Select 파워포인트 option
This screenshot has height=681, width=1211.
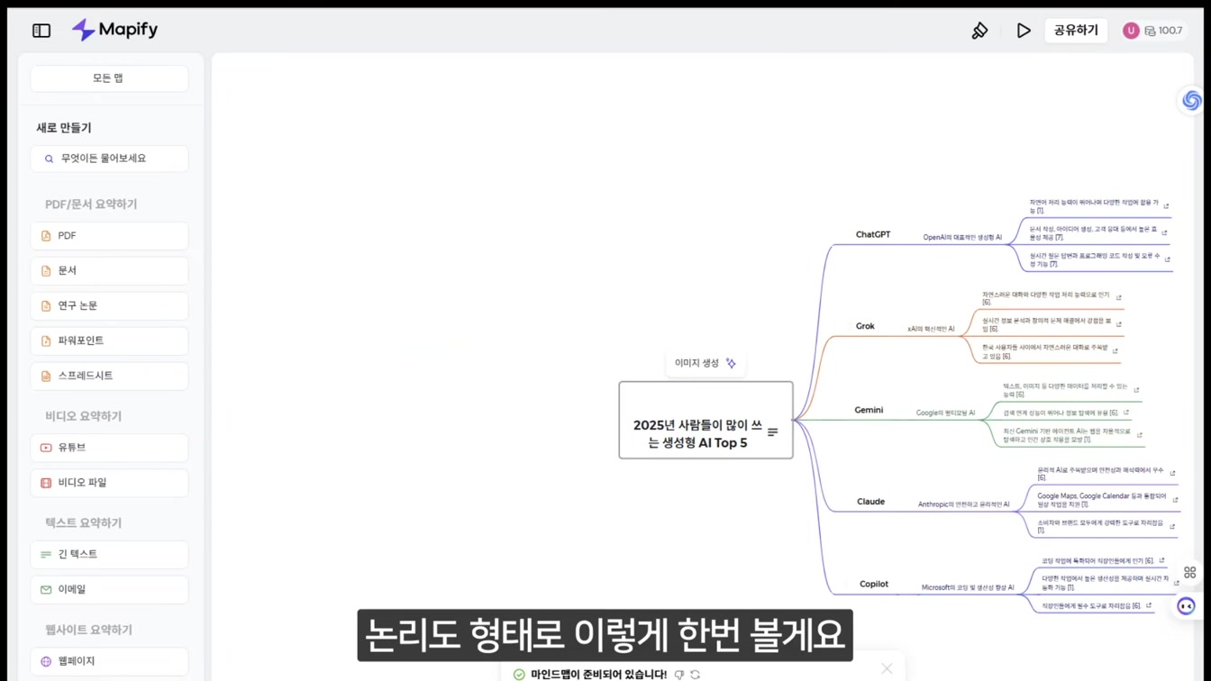click(109, 341)
